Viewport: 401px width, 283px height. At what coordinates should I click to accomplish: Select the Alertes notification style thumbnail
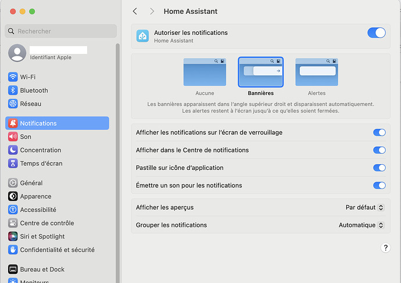click(317, 72)
